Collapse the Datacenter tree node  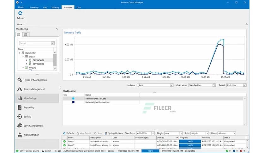click(19, 53)
